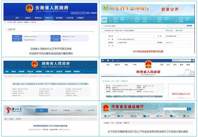198x137 pixels.
Task: Click the 云政办发 section heading
Action: pos(12,29)
